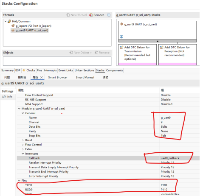Image resolution: width=200 pixels, height=196 pixels.
Task: Collapse the HAL/Common tree node
Action: coord(6,21)
